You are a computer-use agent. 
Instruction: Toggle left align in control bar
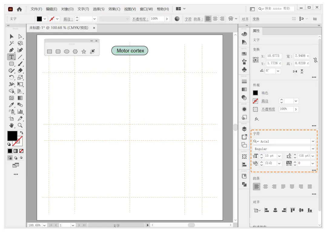click(208, 19)
